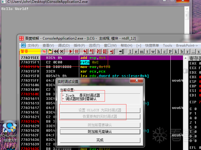
Task: Open the 文件(F) menu
Action: click(33, 46)
